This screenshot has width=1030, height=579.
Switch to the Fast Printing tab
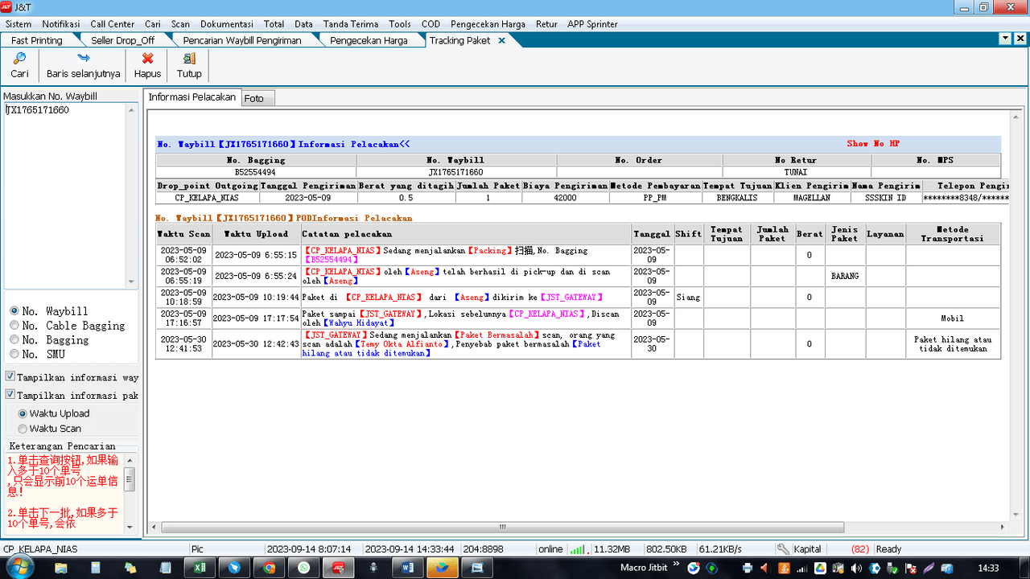point(37,40)
